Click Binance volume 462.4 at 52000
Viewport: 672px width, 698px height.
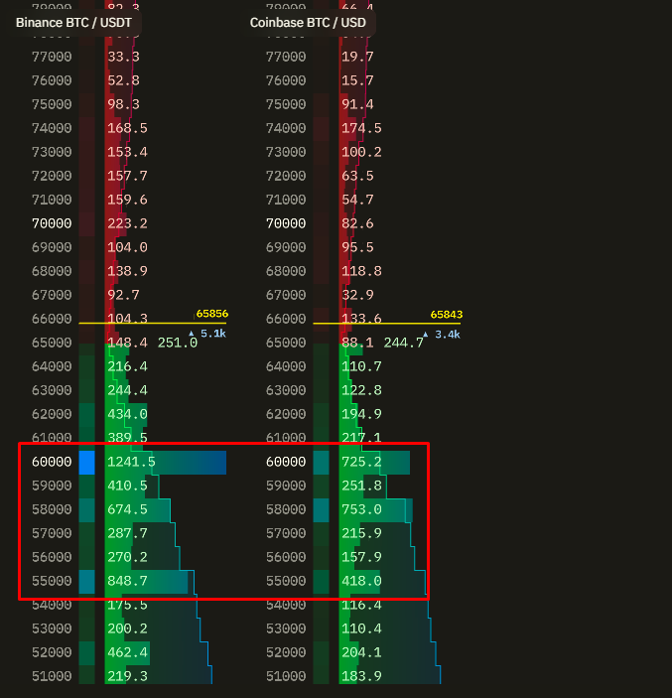click(127, 652)
